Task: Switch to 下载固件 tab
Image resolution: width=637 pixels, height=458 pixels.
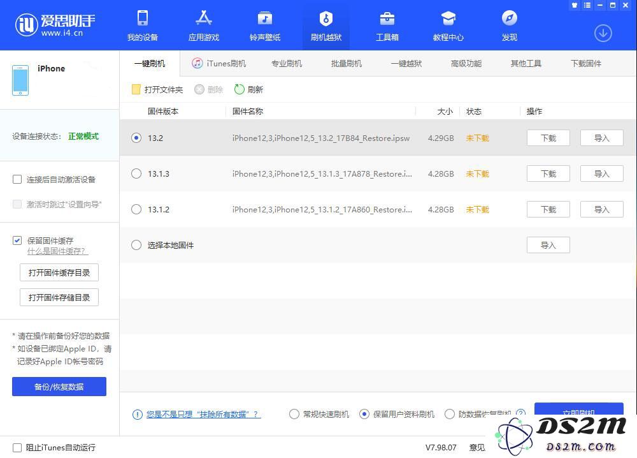Action: [586, 63]
